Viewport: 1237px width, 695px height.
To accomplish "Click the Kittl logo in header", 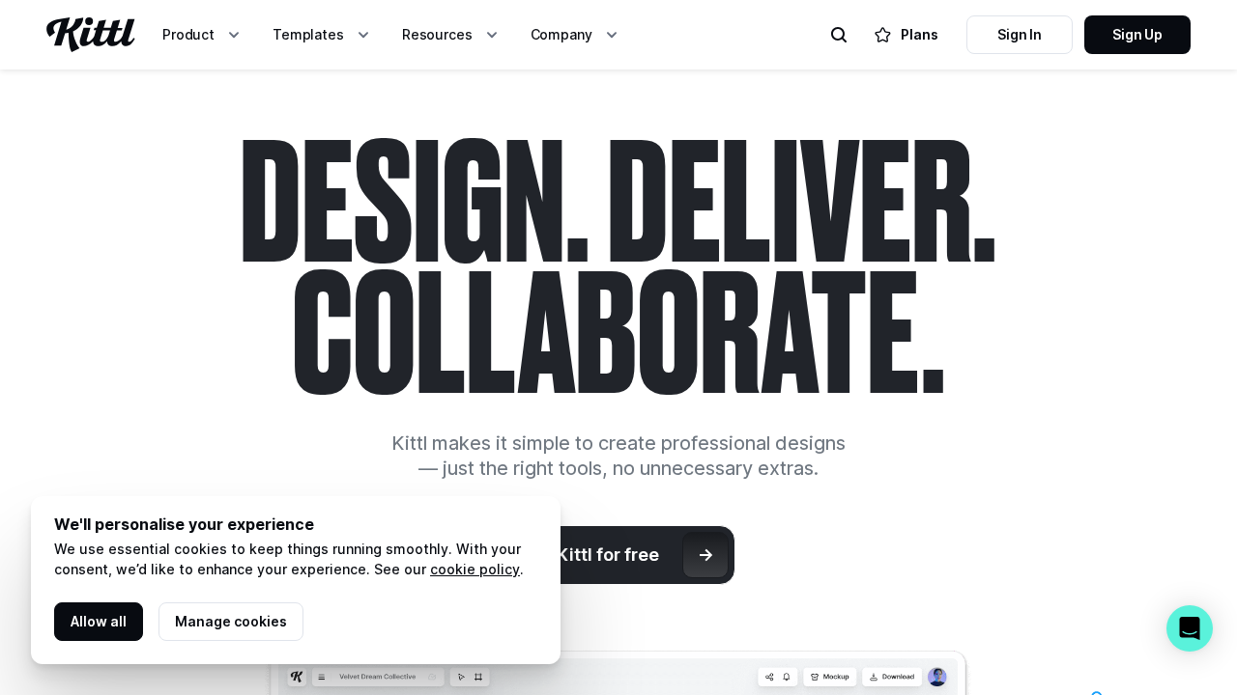I will [90, 35].
